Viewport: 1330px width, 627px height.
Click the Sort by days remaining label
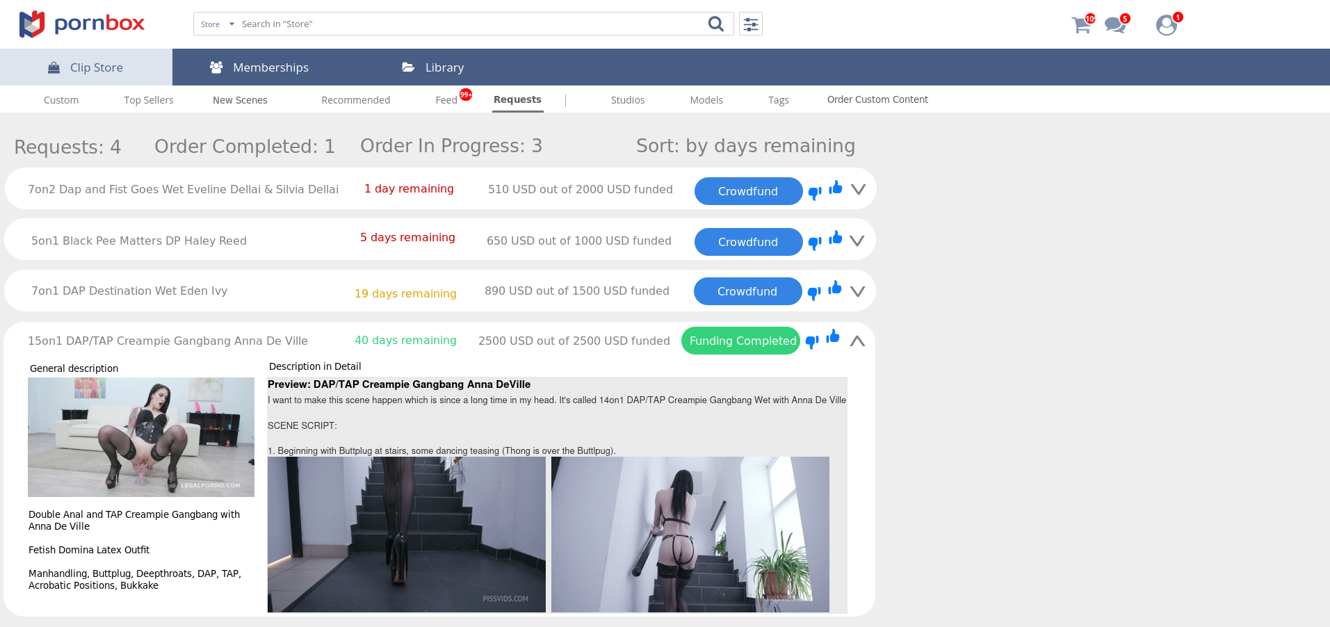tap(745, 146)
